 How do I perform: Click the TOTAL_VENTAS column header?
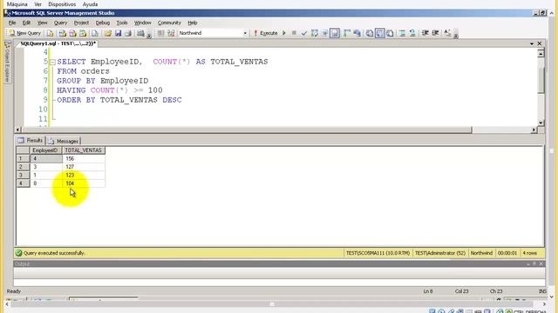[84, 150]
